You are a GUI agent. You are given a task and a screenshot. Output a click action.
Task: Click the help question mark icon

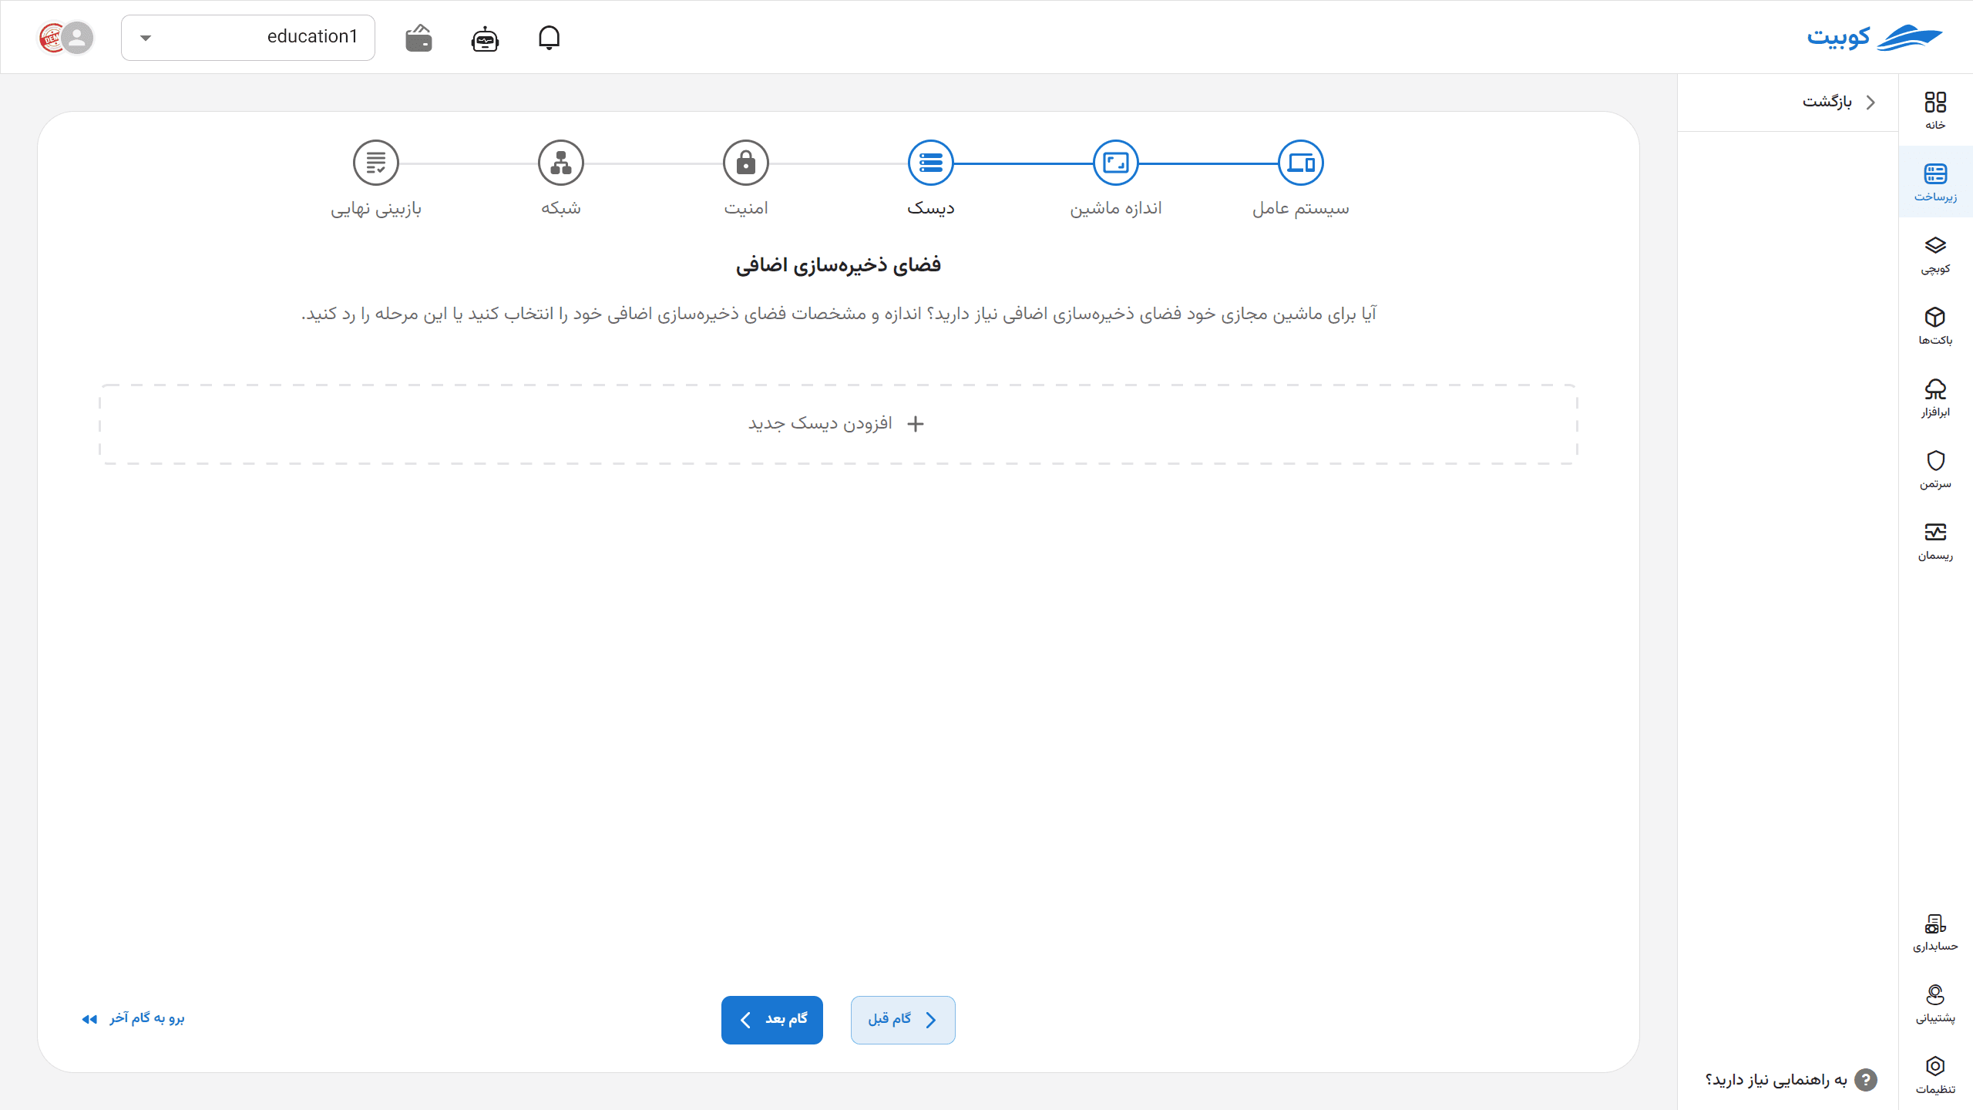click(1865, 1079)
